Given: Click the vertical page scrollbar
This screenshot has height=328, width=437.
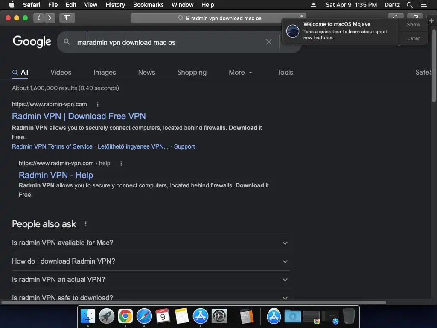Looking at the screenshot, I should [x=434, y=65].
